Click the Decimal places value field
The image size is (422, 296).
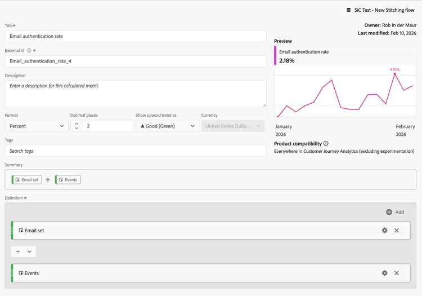108,126
